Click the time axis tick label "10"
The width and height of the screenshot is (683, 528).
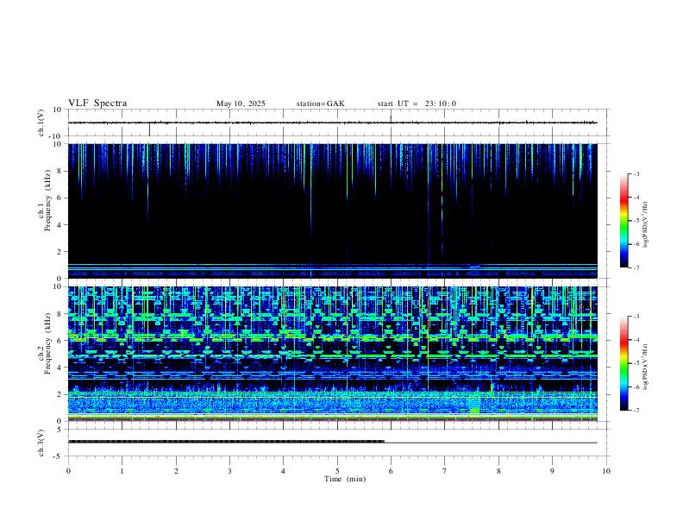pyautogui.click(x=606, y=471)
